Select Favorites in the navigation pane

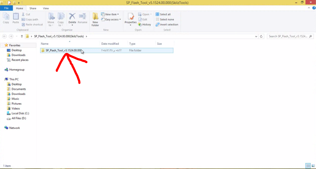[15, 45]
